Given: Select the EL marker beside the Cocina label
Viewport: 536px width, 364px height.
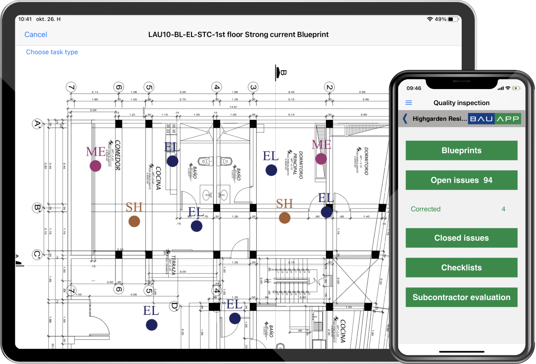Looking at the screenshot, I should click(x=172, y=160).
